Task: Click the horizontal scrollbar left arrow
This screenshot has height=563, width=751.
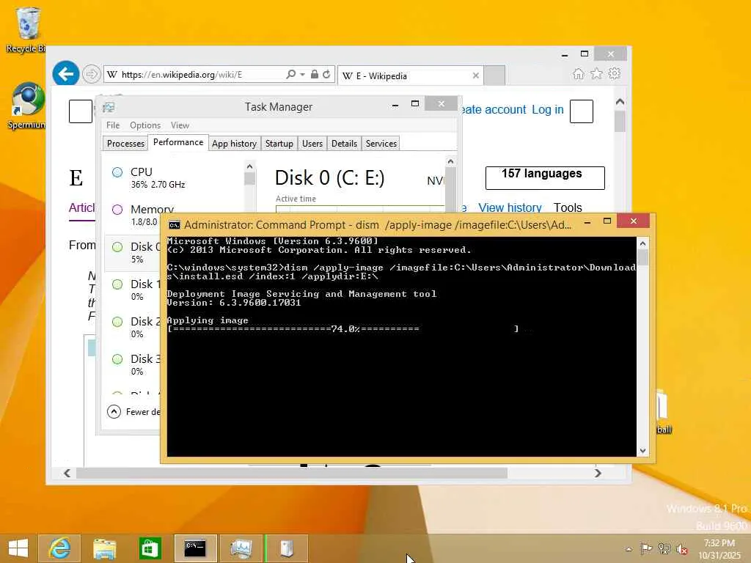Action: [67, 473]
